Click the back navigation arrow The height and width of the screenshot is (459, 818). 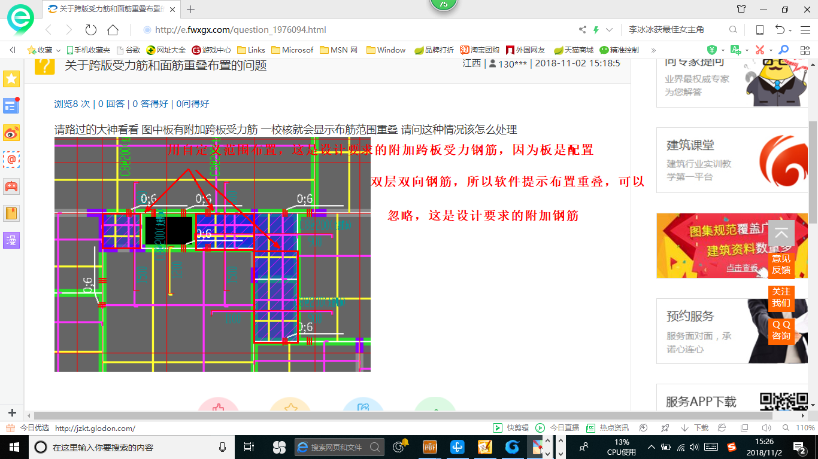point(49,30)
